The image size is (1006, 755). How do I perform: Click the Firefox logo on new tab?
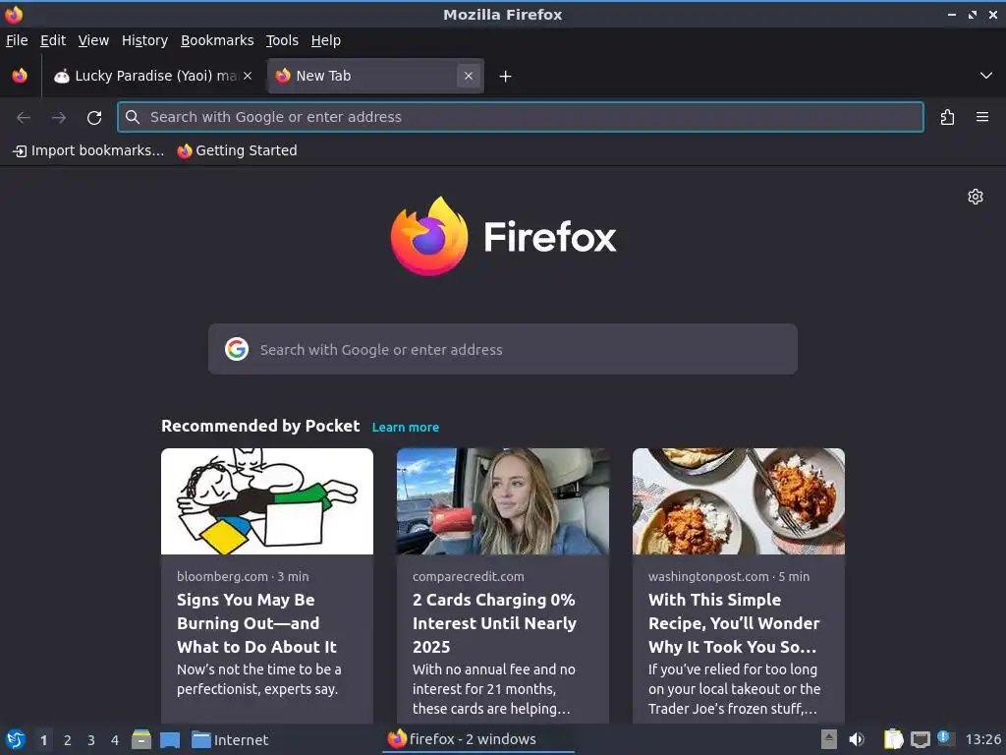(x=503, y=236)
